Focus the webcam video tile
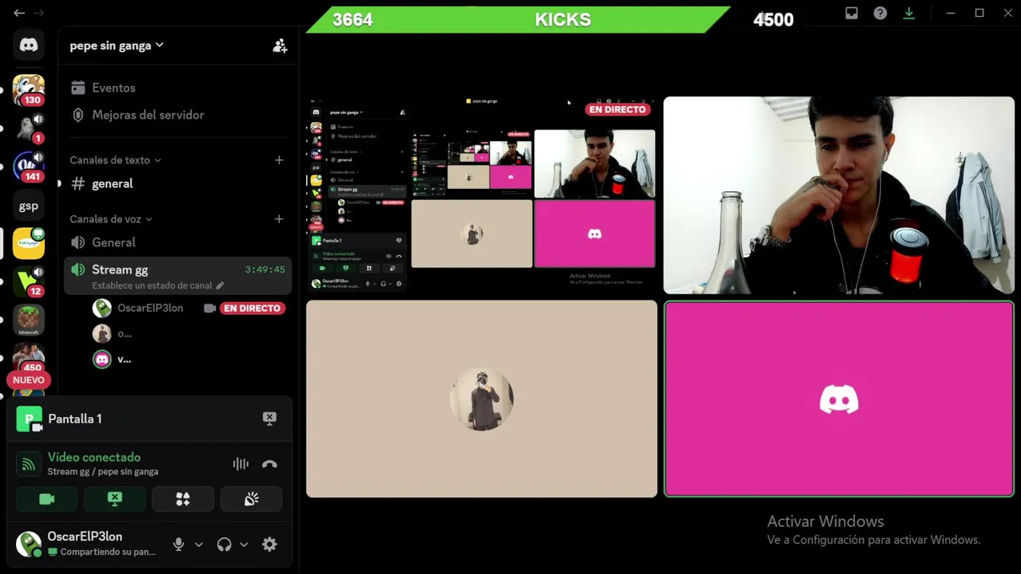The height and width of the screenshot is (574, 1021). click(839, 195)
